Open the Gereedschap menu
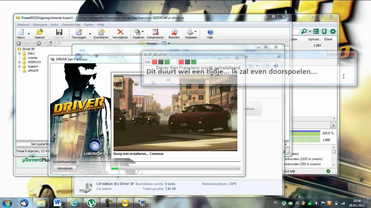This screenshot has height=208, width=371. point(71,25)
